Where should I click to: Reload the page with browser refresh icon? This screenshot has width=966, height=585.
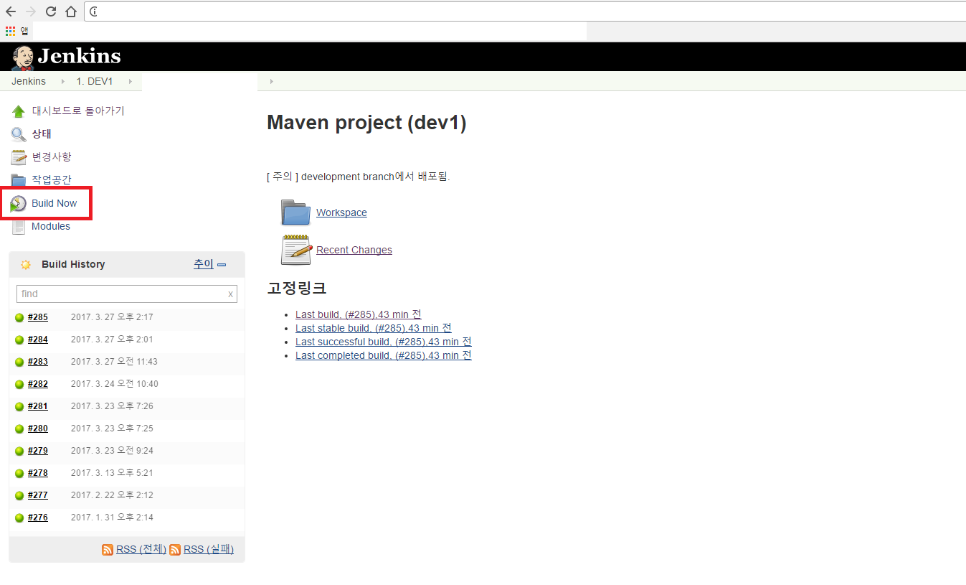pos(51,11)
